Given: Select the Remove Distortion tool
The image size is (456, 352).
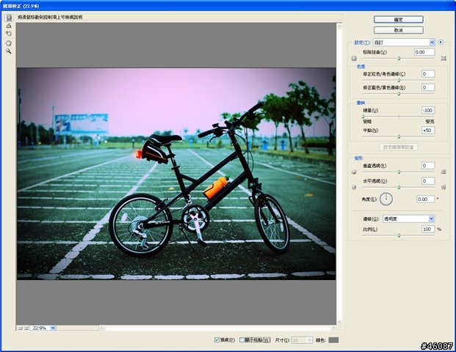Looking at the screenshot, I should [9, 18].
